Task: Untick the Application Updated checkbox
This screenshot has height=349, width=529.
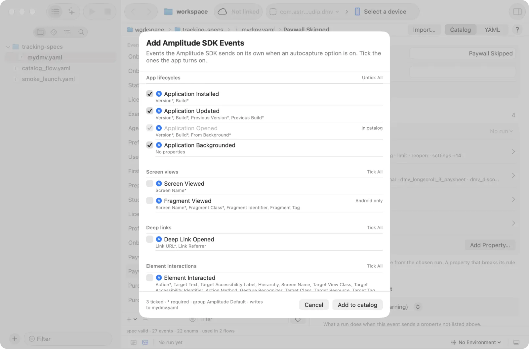Action: click(150, 111)
